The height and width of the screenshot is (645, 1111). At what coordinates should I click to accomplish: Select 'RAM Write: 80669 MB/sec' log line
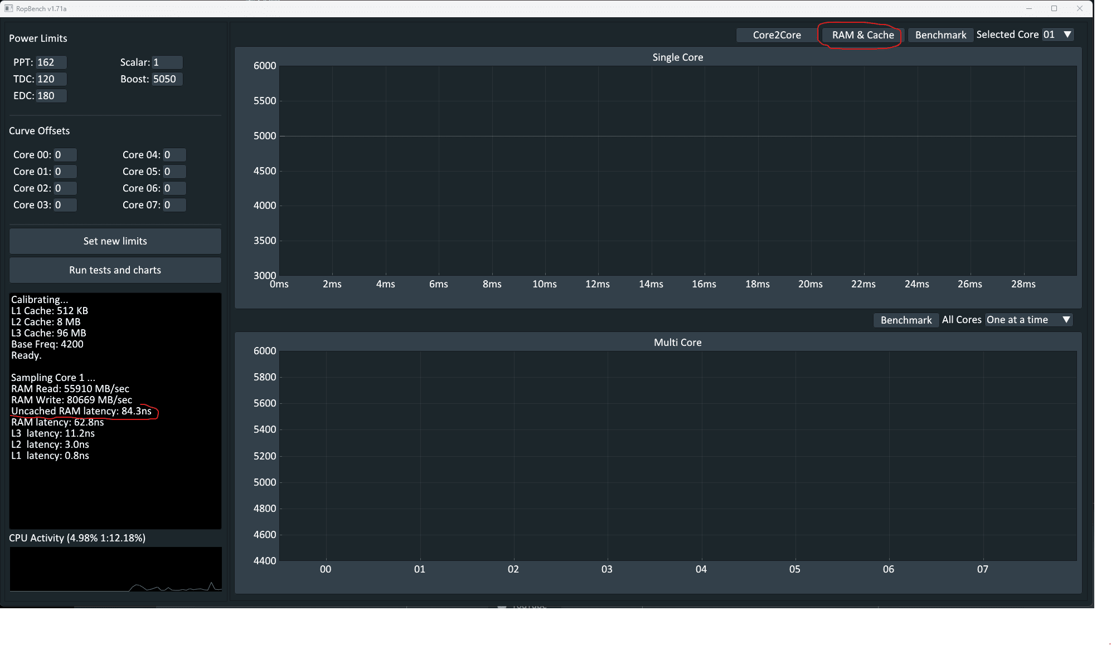coord(72,400)
